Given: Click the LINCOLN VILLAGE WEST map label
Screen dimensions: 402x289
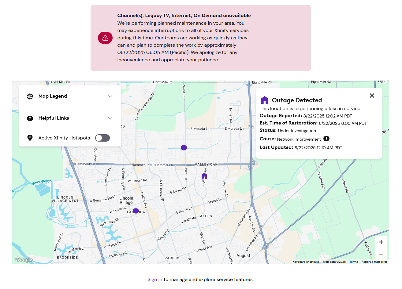Looking at the screenshot, I should (65, 199).
